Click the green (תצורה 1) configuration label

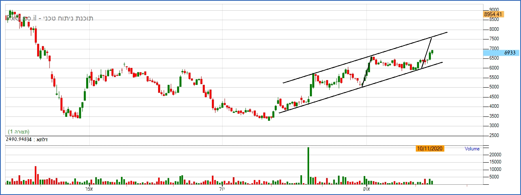pos(19,131)
